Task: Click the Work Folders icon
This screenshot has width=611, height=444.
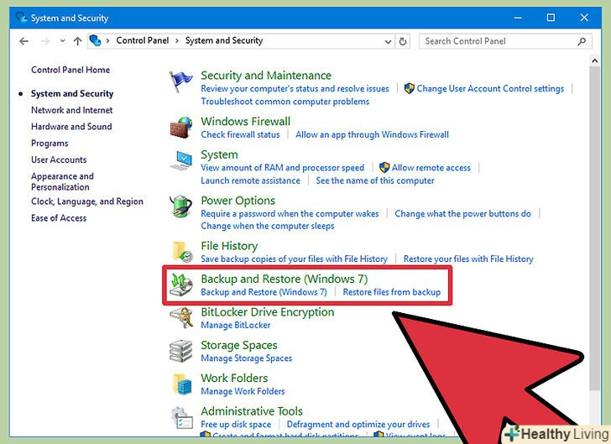Action: pos(182,384)
